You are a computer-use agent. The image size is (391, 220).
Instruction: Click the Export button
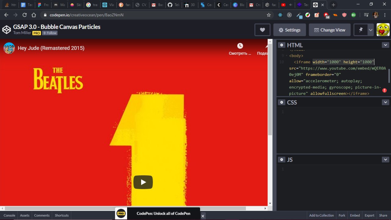pyautogui.click(x=369, y=215)
